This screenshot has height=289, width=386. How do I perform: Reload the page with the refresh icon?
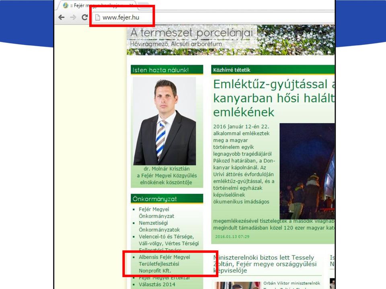85,17
